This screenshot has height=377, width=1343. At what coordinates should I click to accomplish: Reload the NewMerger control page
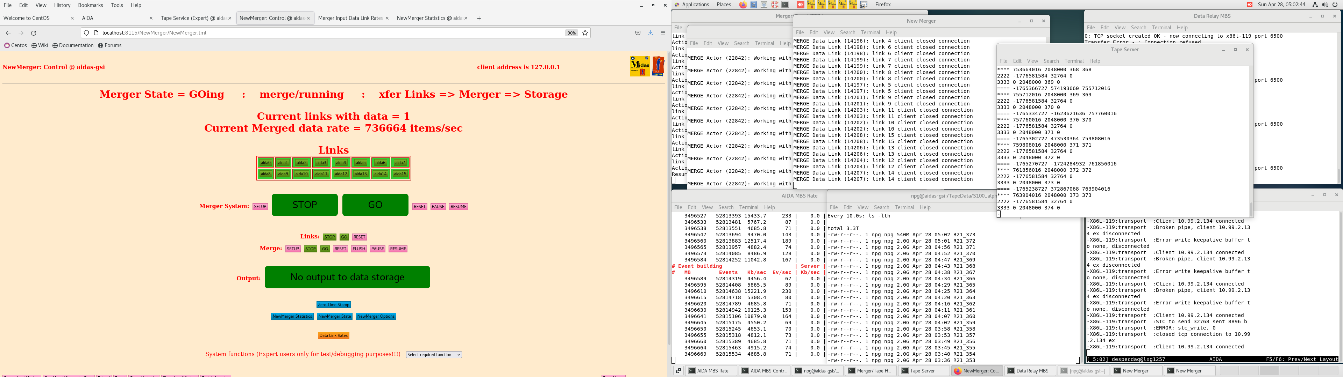pyautogui.click(x=34, y=33)
